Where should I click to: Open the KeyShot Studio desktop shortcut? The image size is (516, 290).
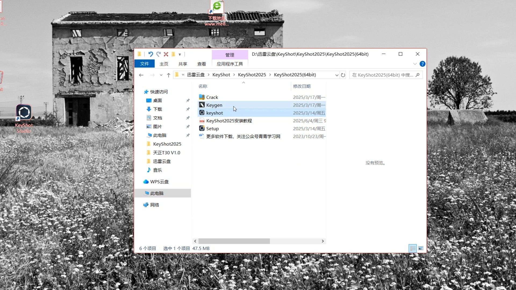click(x=24, y=119)
